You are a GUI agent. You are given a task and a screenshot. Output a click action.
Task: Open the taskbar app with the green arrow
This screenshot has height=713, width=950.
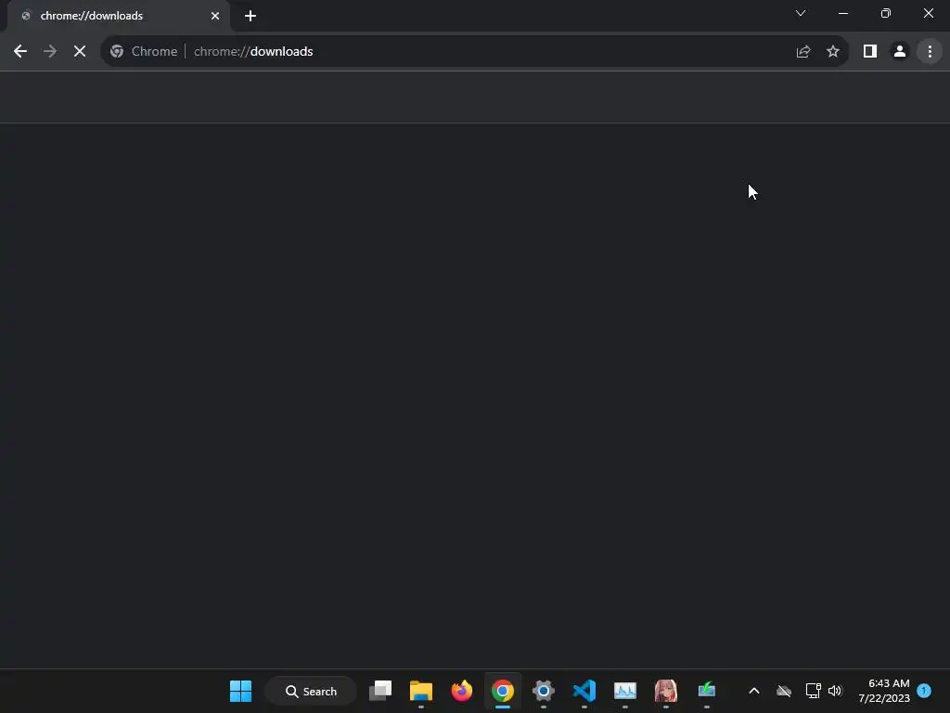coord(706,691)
